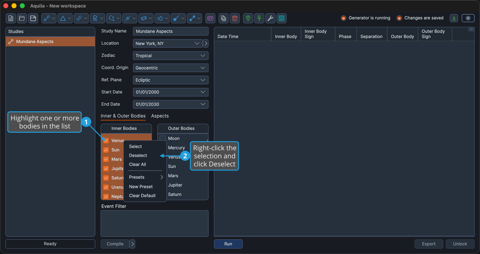Click the arrow next to Compile button
The width and height of the screenshot is (480, 254).
point(132,244)
